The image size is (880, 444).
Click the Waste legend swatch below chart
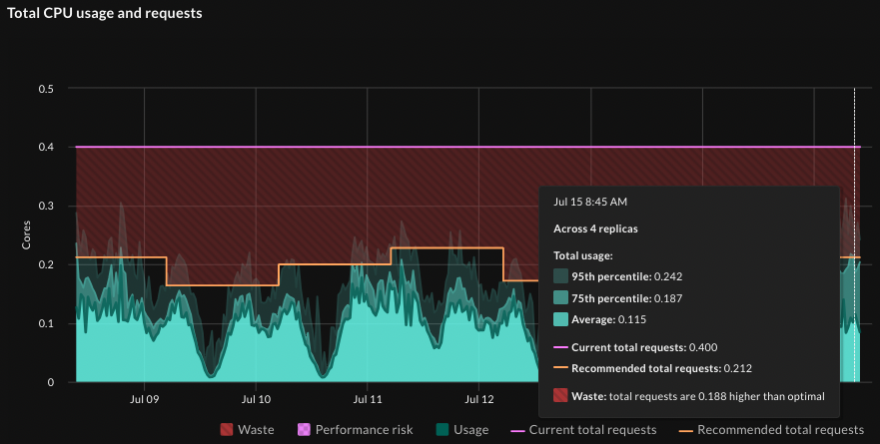(x=228, y=430)
